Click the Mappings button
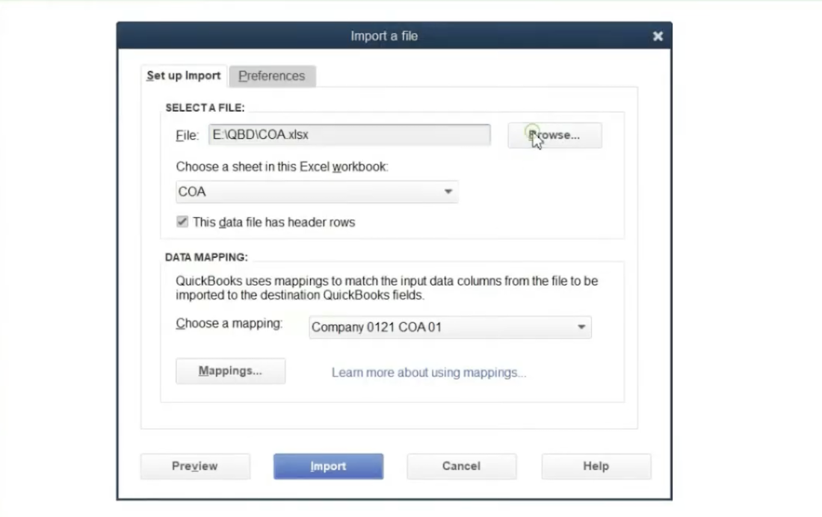 231,371
